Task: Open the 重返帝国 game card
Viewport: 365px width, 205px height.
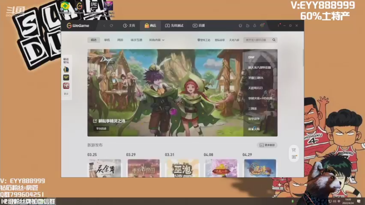Action: pos(144,168)
